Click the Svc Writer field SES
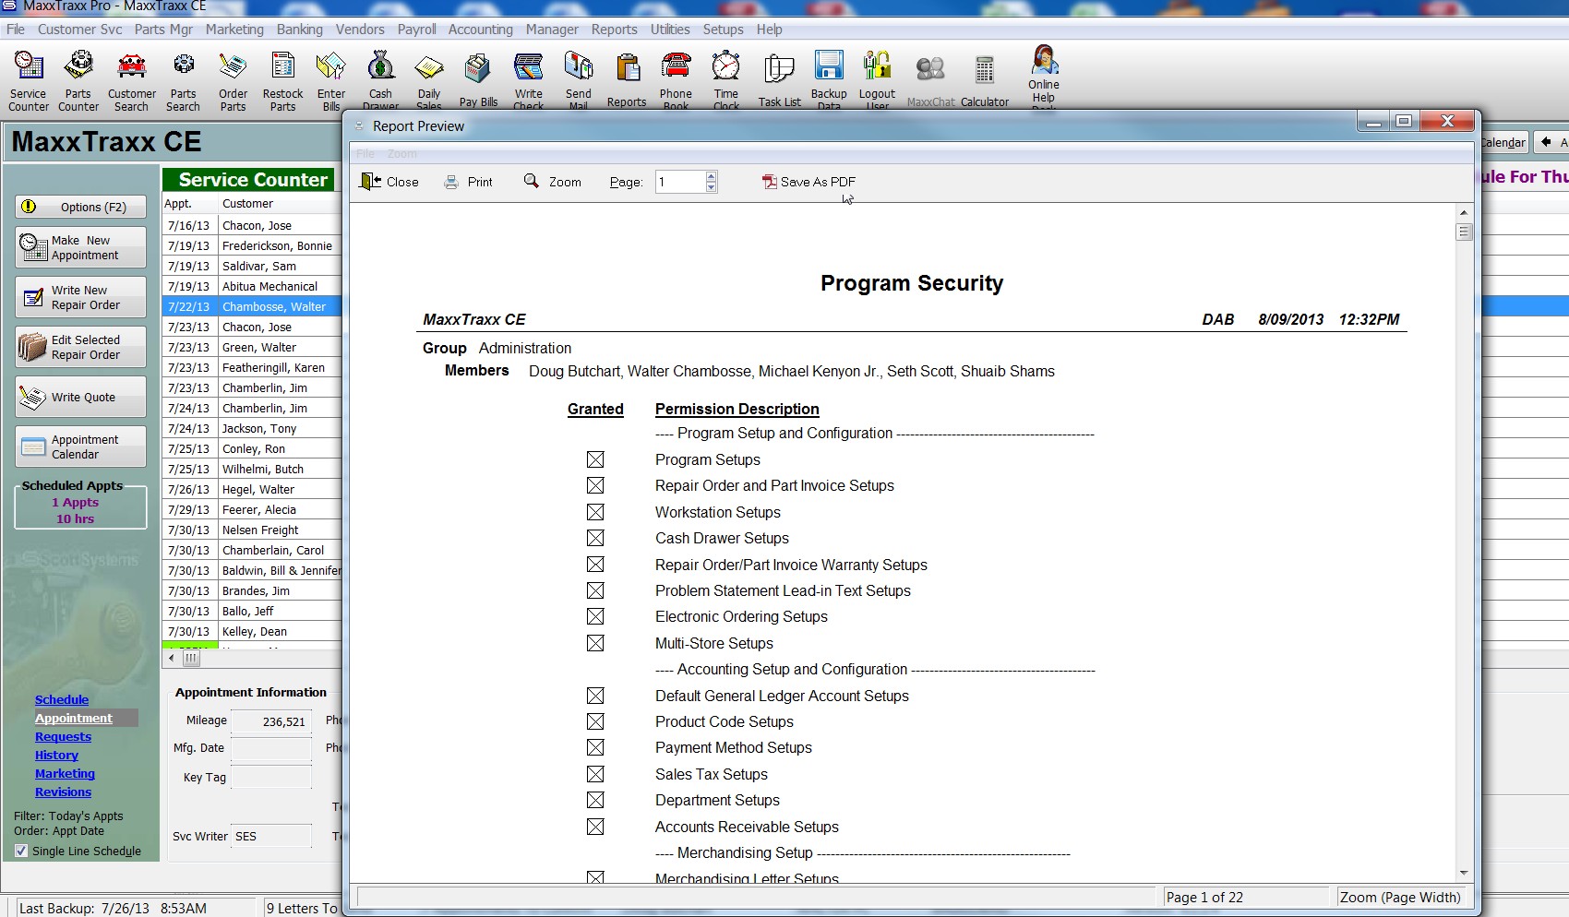This screenshot has width=1569, height=917. pyautogui.click(x=271, y=836)
